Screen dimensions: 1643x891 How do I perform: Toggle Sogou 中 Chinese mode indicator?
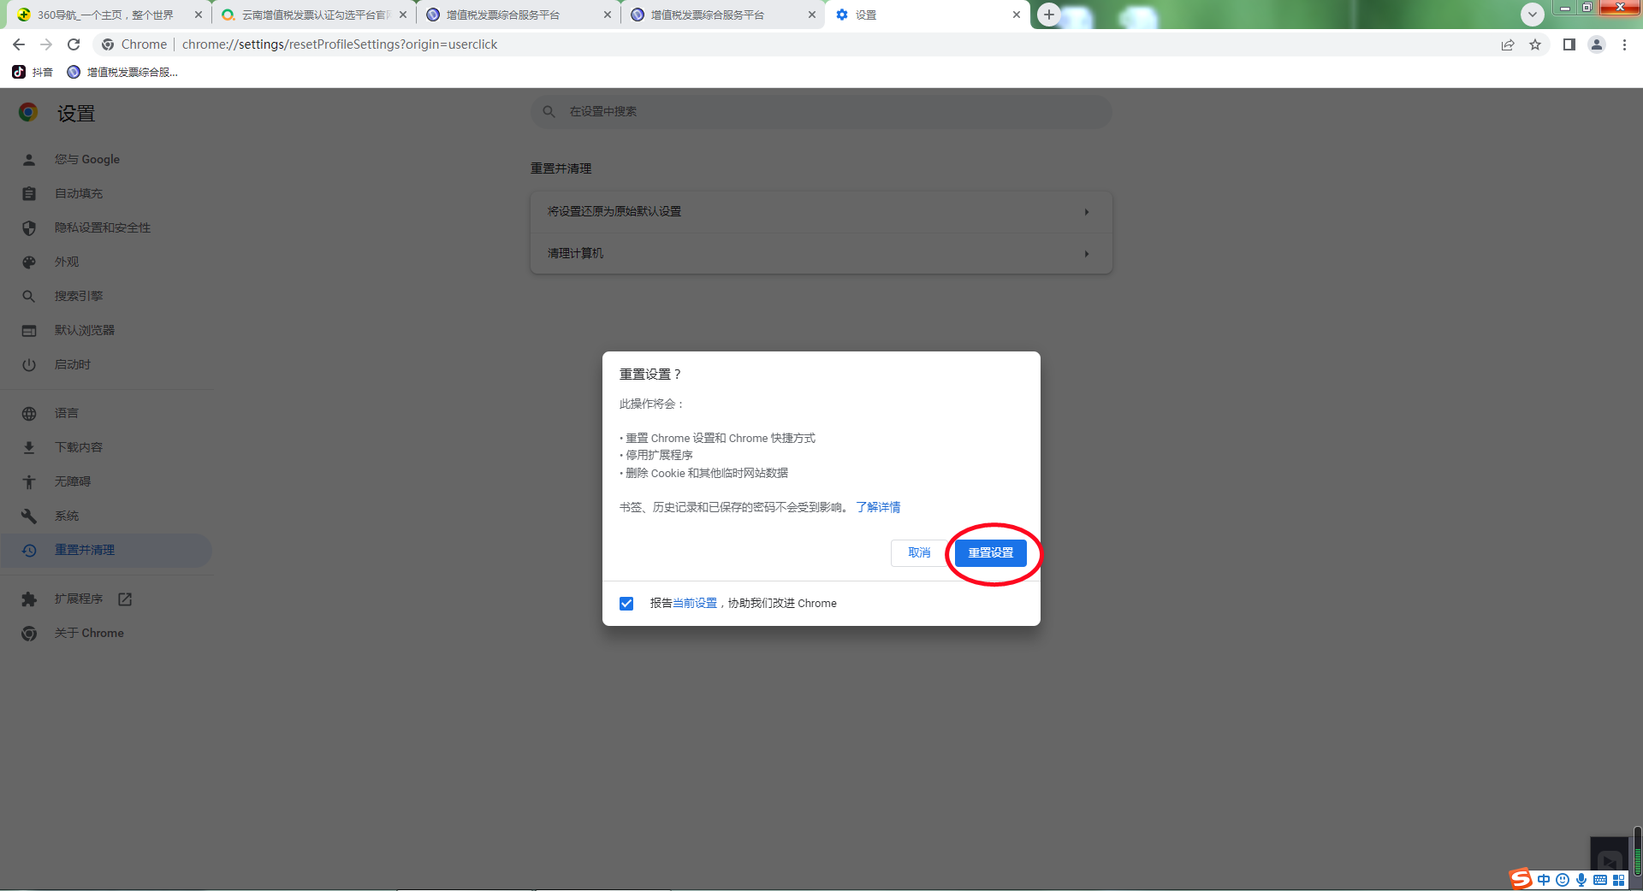pos(1544,880)
